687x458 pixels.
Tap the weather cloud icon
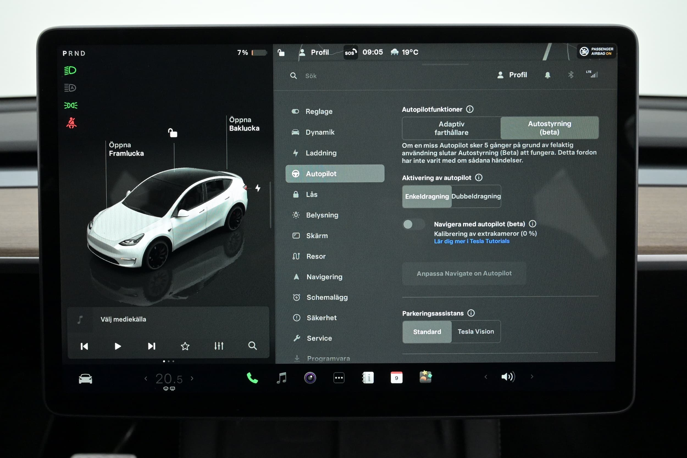point(394,52)
